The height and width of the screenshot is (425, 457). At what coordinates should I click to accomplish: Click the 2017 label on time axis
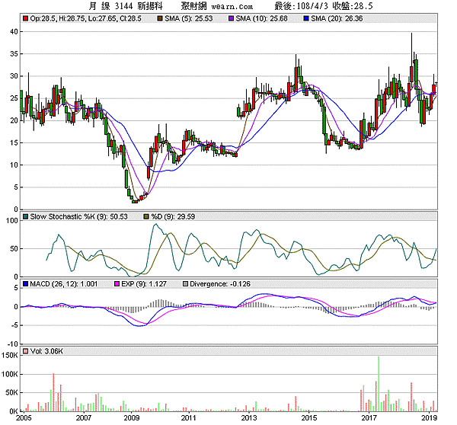pos(369,417)
